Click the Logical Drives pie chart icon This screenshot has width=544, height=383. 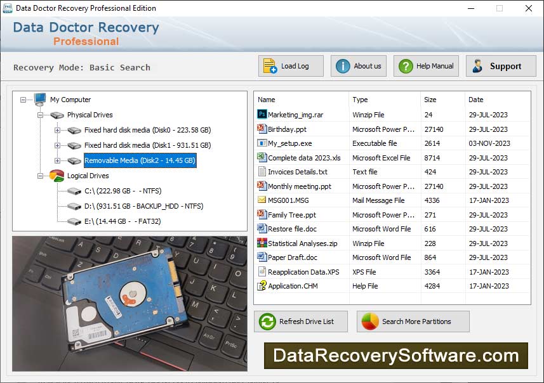coord(56,176)
